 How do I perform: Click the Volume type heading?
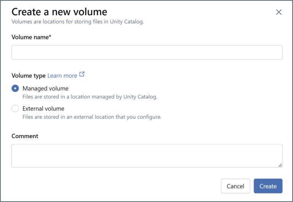pos(28,76)
